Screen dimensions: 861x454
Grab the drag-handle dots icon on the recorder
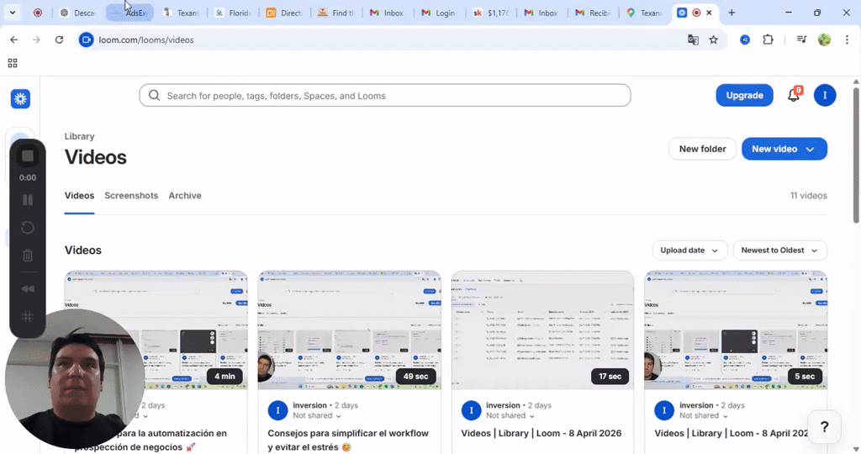click(x=28, y=316)
